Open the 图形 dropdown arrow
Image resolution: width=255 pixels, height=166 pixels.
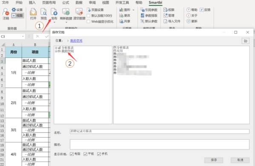[x=133, y=10]
